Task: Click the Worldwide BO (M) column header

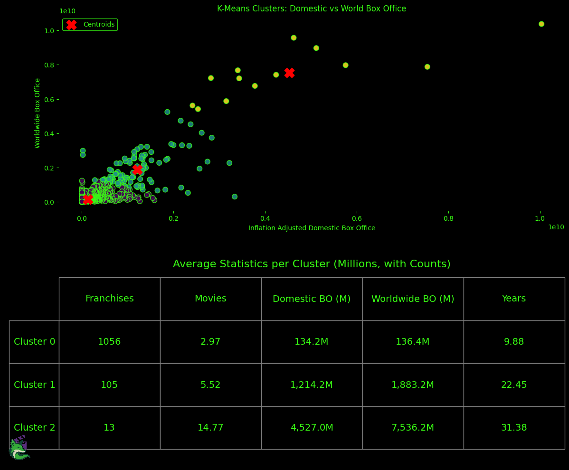Action: 413,299
